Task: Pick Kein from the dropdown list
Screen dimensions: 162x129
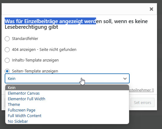Action: point(67,87)
